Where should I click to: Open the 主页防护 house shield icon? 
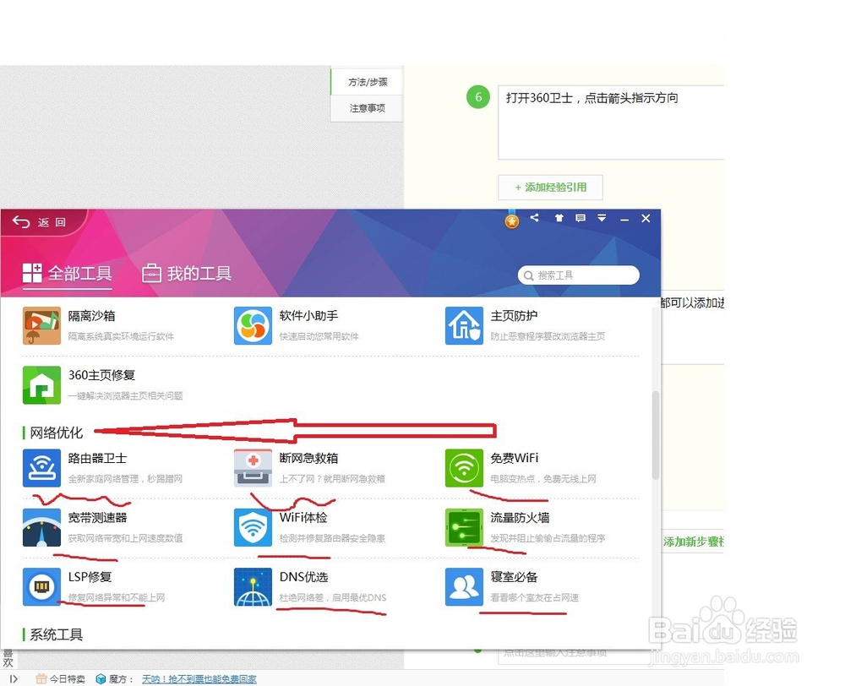pos(464,325)
